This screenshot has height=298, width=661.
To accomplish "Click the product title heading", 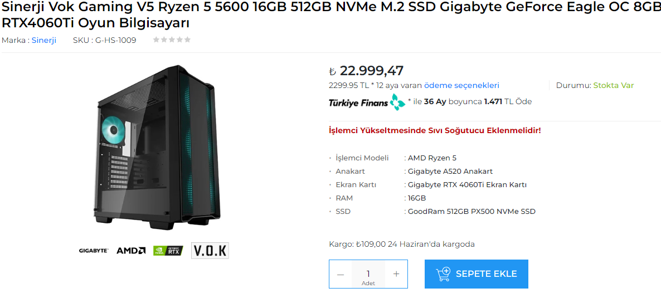I will [x=330, y=14].
